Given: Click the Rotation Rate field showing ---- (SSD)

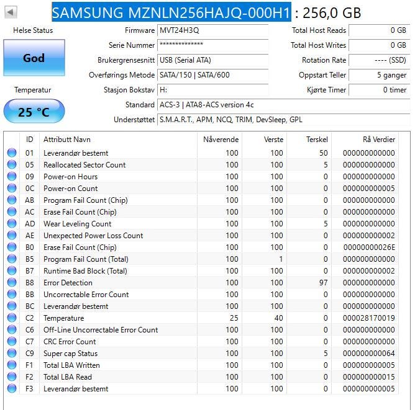Looking at the screenshot, I should coord(380,60).
